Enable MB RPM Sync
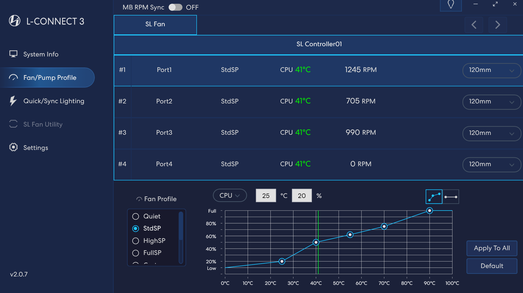523x293 pixels. point(175,7)
